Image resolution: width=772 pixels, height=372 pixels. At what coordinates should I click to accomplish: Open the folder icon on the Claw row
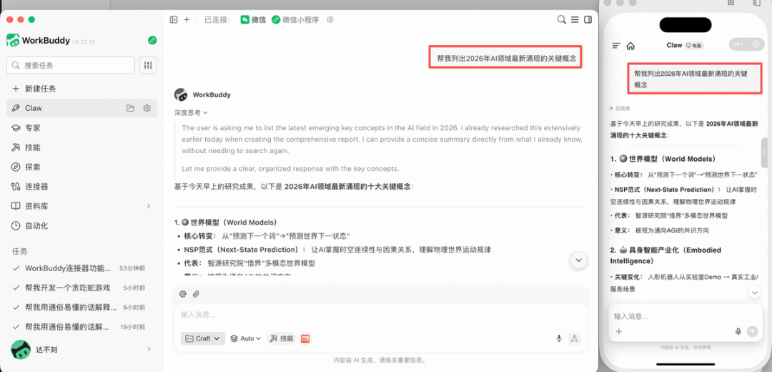click(x=131, y=108)
